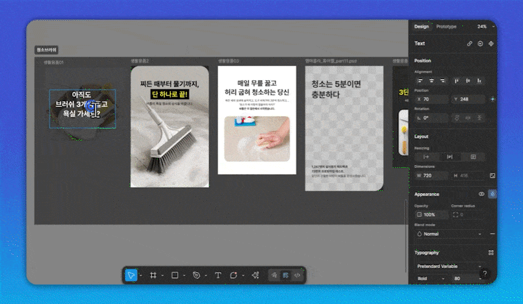Switch to Dev Mode code toggle
Screen dimensions: 523x304
[297, 275]
